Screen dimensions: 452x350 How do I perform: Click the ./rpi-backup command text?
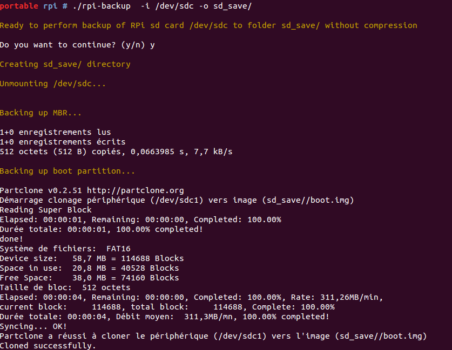pos(96,6)
